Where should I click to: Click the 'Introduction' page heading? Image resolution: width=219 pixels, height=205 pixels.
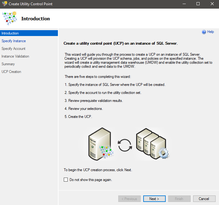[x=35, y=18]
